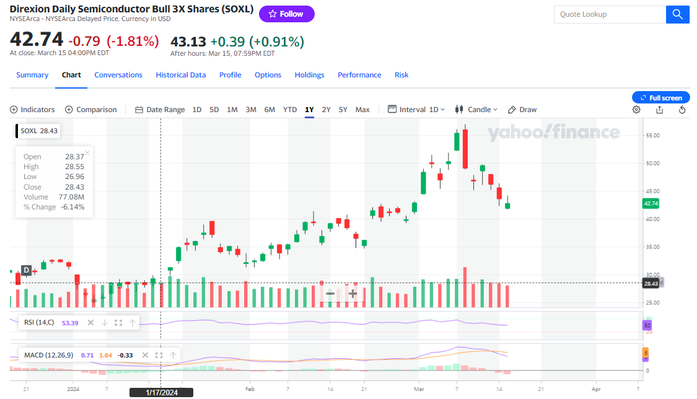Zoom in the chart with plus button
This screenshot has height=399, width=697.
[353, 294]
